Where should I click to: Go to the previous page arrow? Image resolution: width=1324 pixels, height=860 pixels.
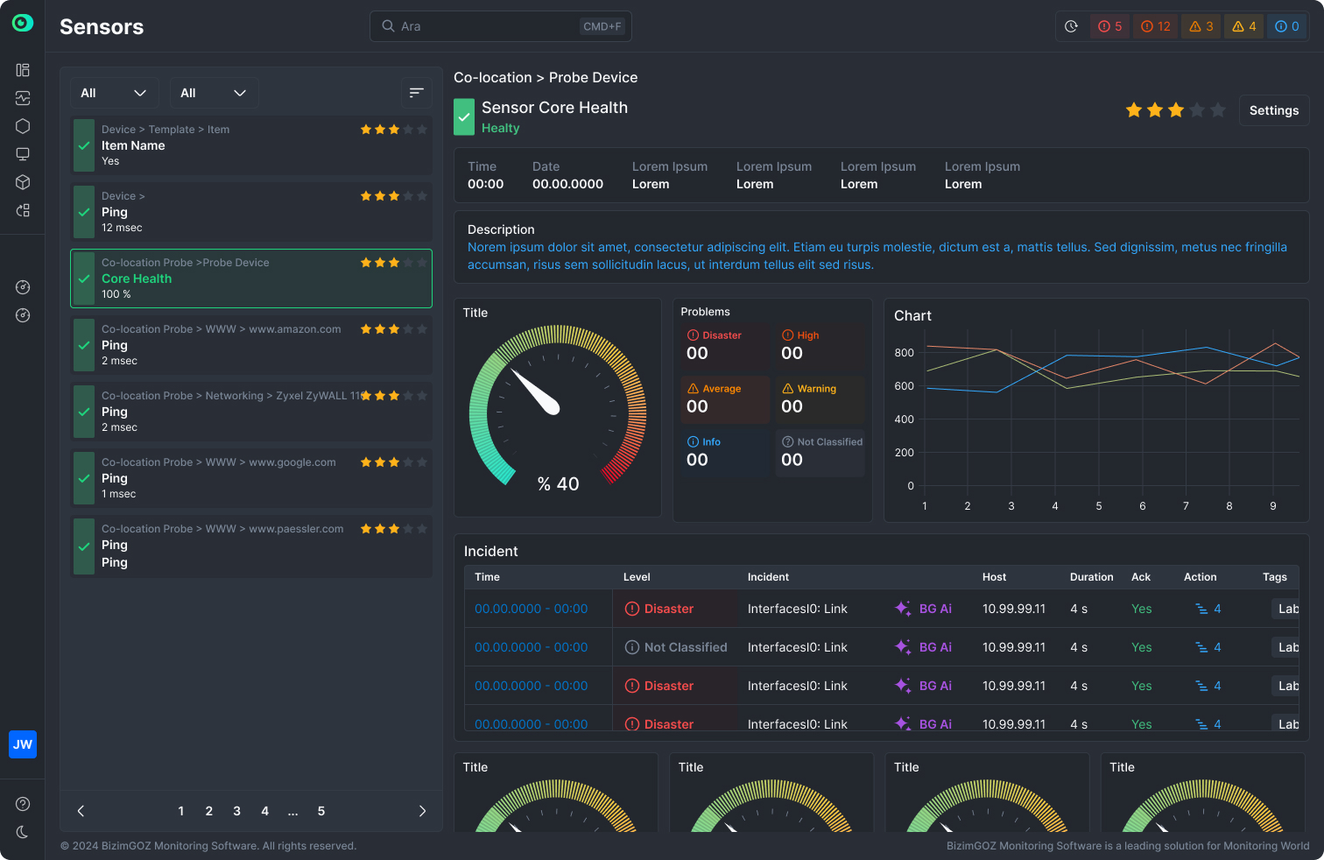click(81, 811)
